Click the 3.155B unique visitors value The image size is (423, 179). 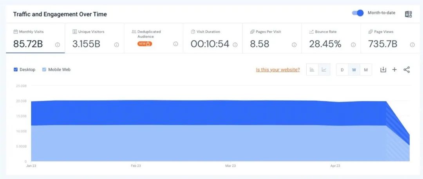(86, 44)
